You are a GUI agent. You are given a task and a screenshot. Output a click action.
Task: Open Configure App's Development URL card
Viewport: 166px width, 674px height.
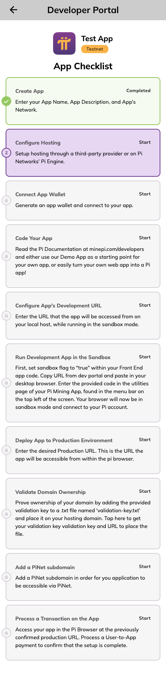[x=83, y=316]
